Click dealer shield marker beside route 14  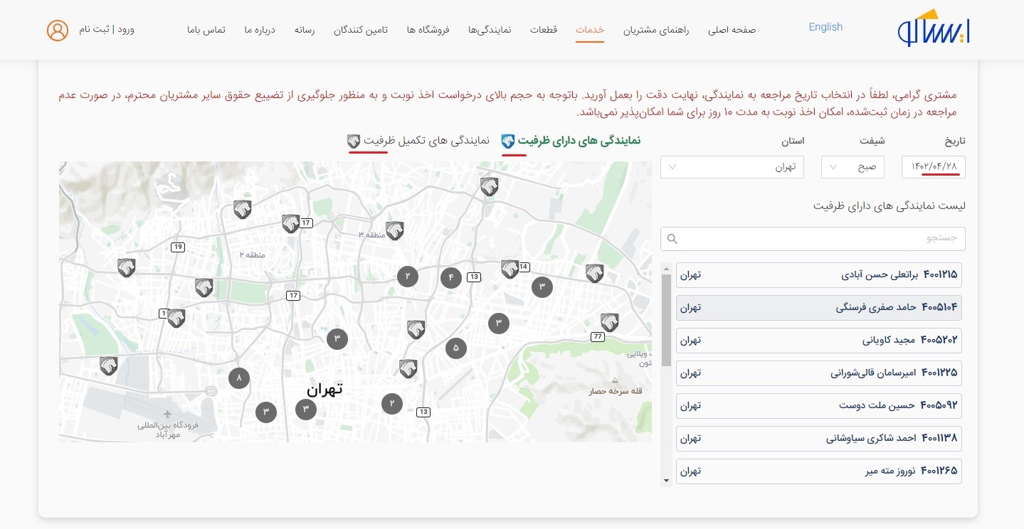509,269
